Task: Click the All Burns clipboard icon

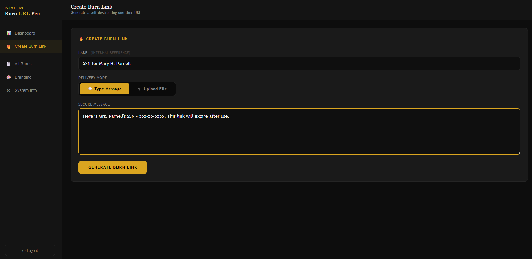Action: tap(9, 64)
